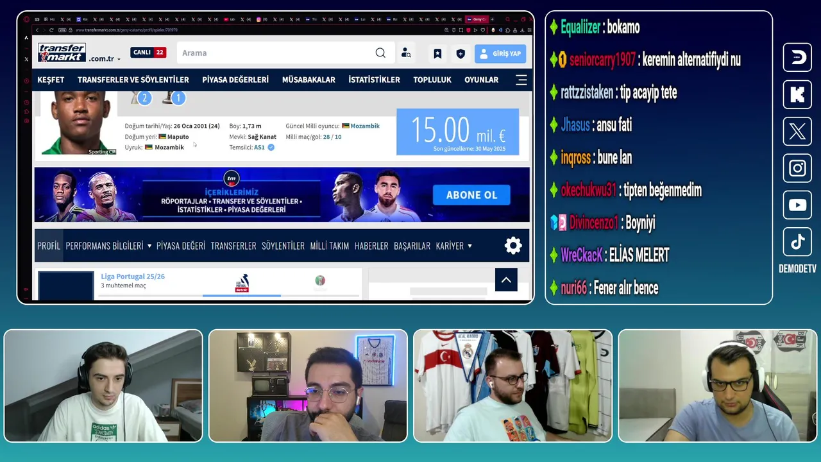Click the scroll-to-top arrow button
821x462 pixels.
[506, 280]
